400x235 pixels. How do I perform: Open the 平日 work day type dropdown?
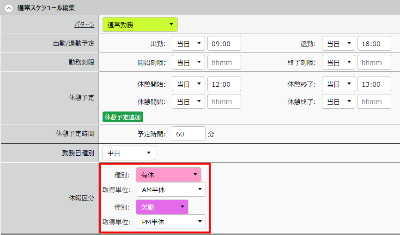(129, 153)
